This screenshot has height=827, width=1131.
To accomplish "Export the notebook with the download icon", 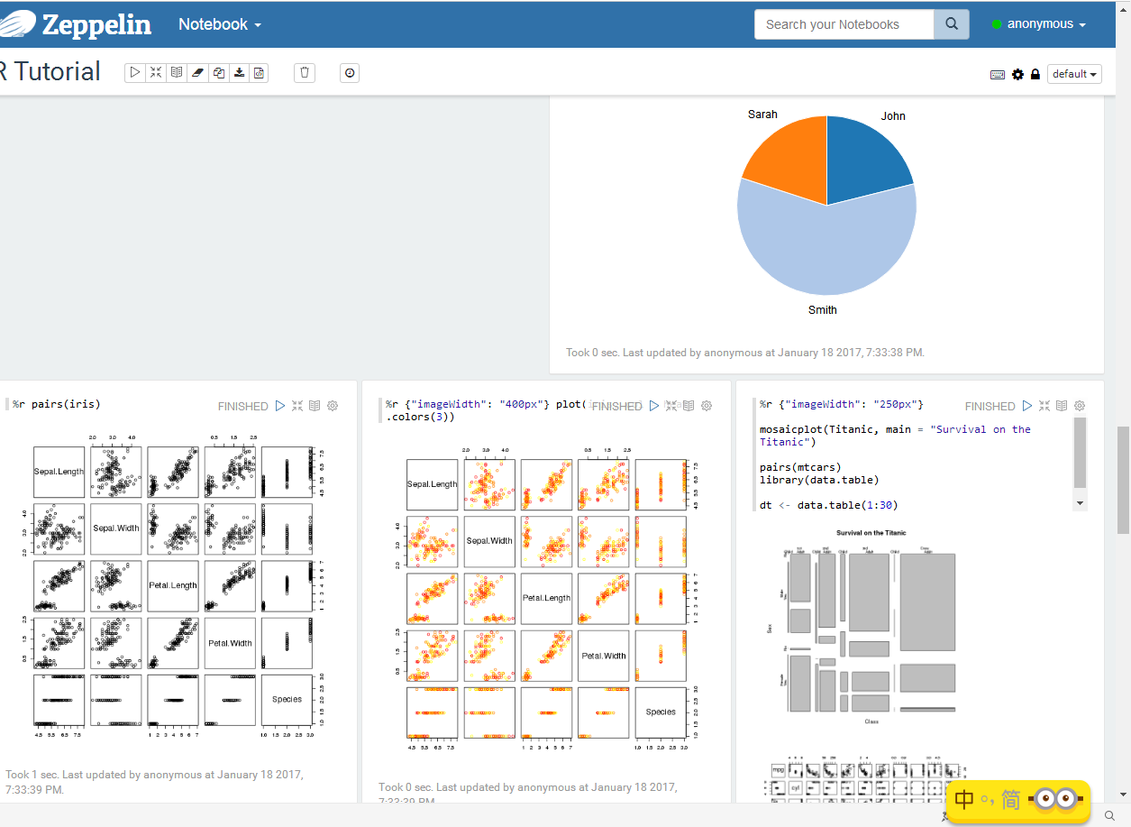I will pyautogui.click(x=239, y=72).
